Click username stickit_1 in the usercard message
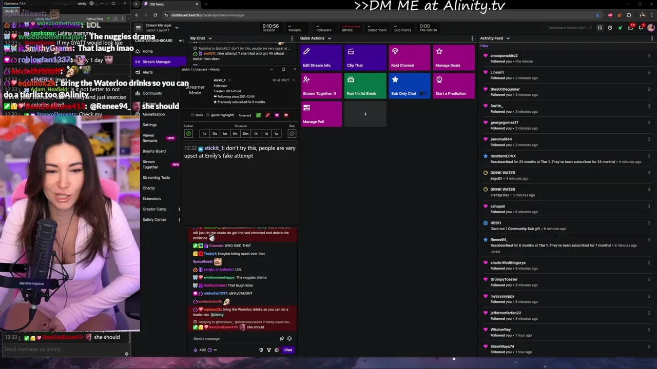 214,148
